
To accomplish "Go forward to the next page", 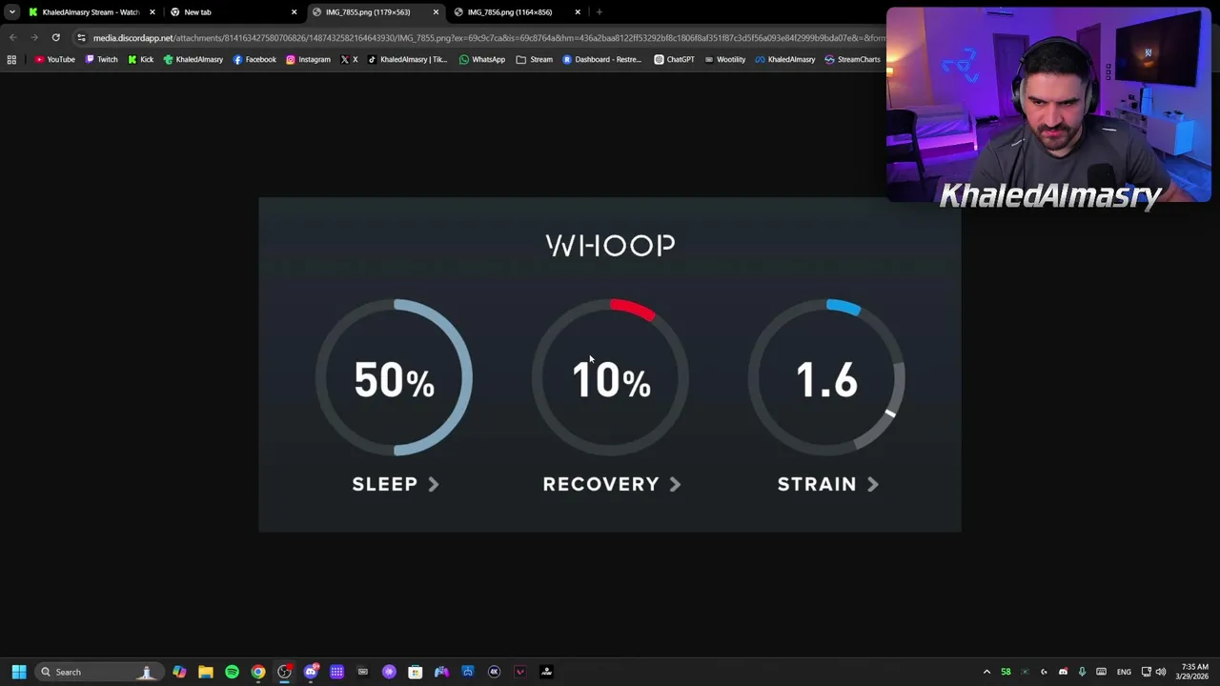I will [x=33, y=37].
